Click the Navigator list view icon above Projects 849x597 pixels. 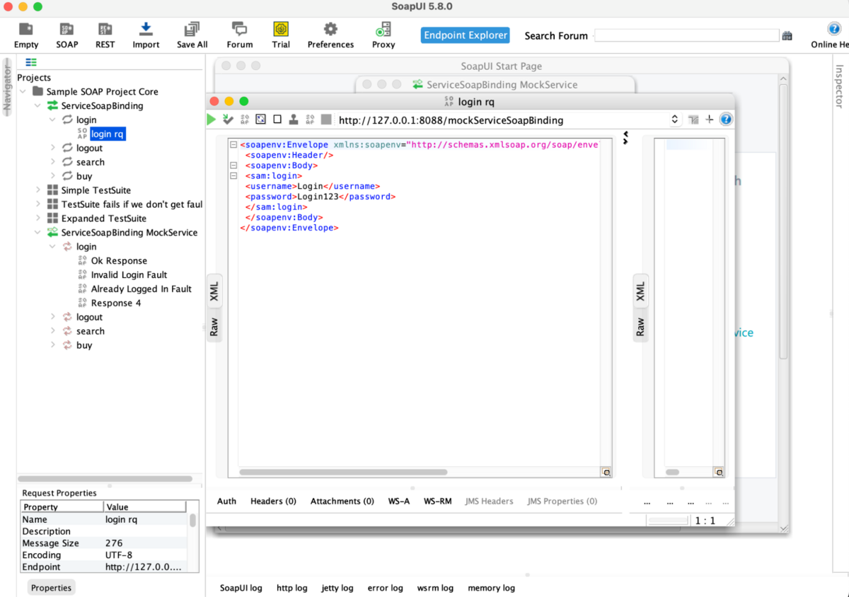(x=31, y=62)
